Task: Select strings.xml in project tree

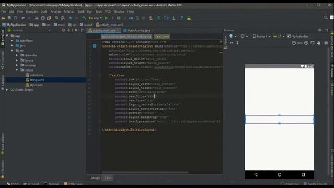Action: (37, 80)
